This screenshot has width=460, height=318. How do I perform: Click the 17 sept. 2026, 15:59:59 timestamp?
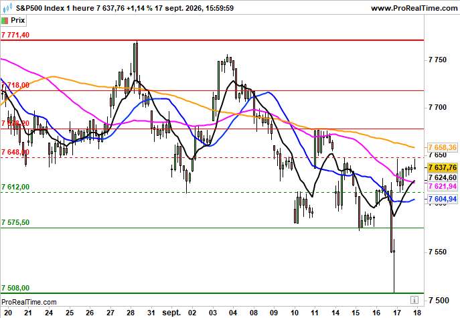(x=194, y=8)
